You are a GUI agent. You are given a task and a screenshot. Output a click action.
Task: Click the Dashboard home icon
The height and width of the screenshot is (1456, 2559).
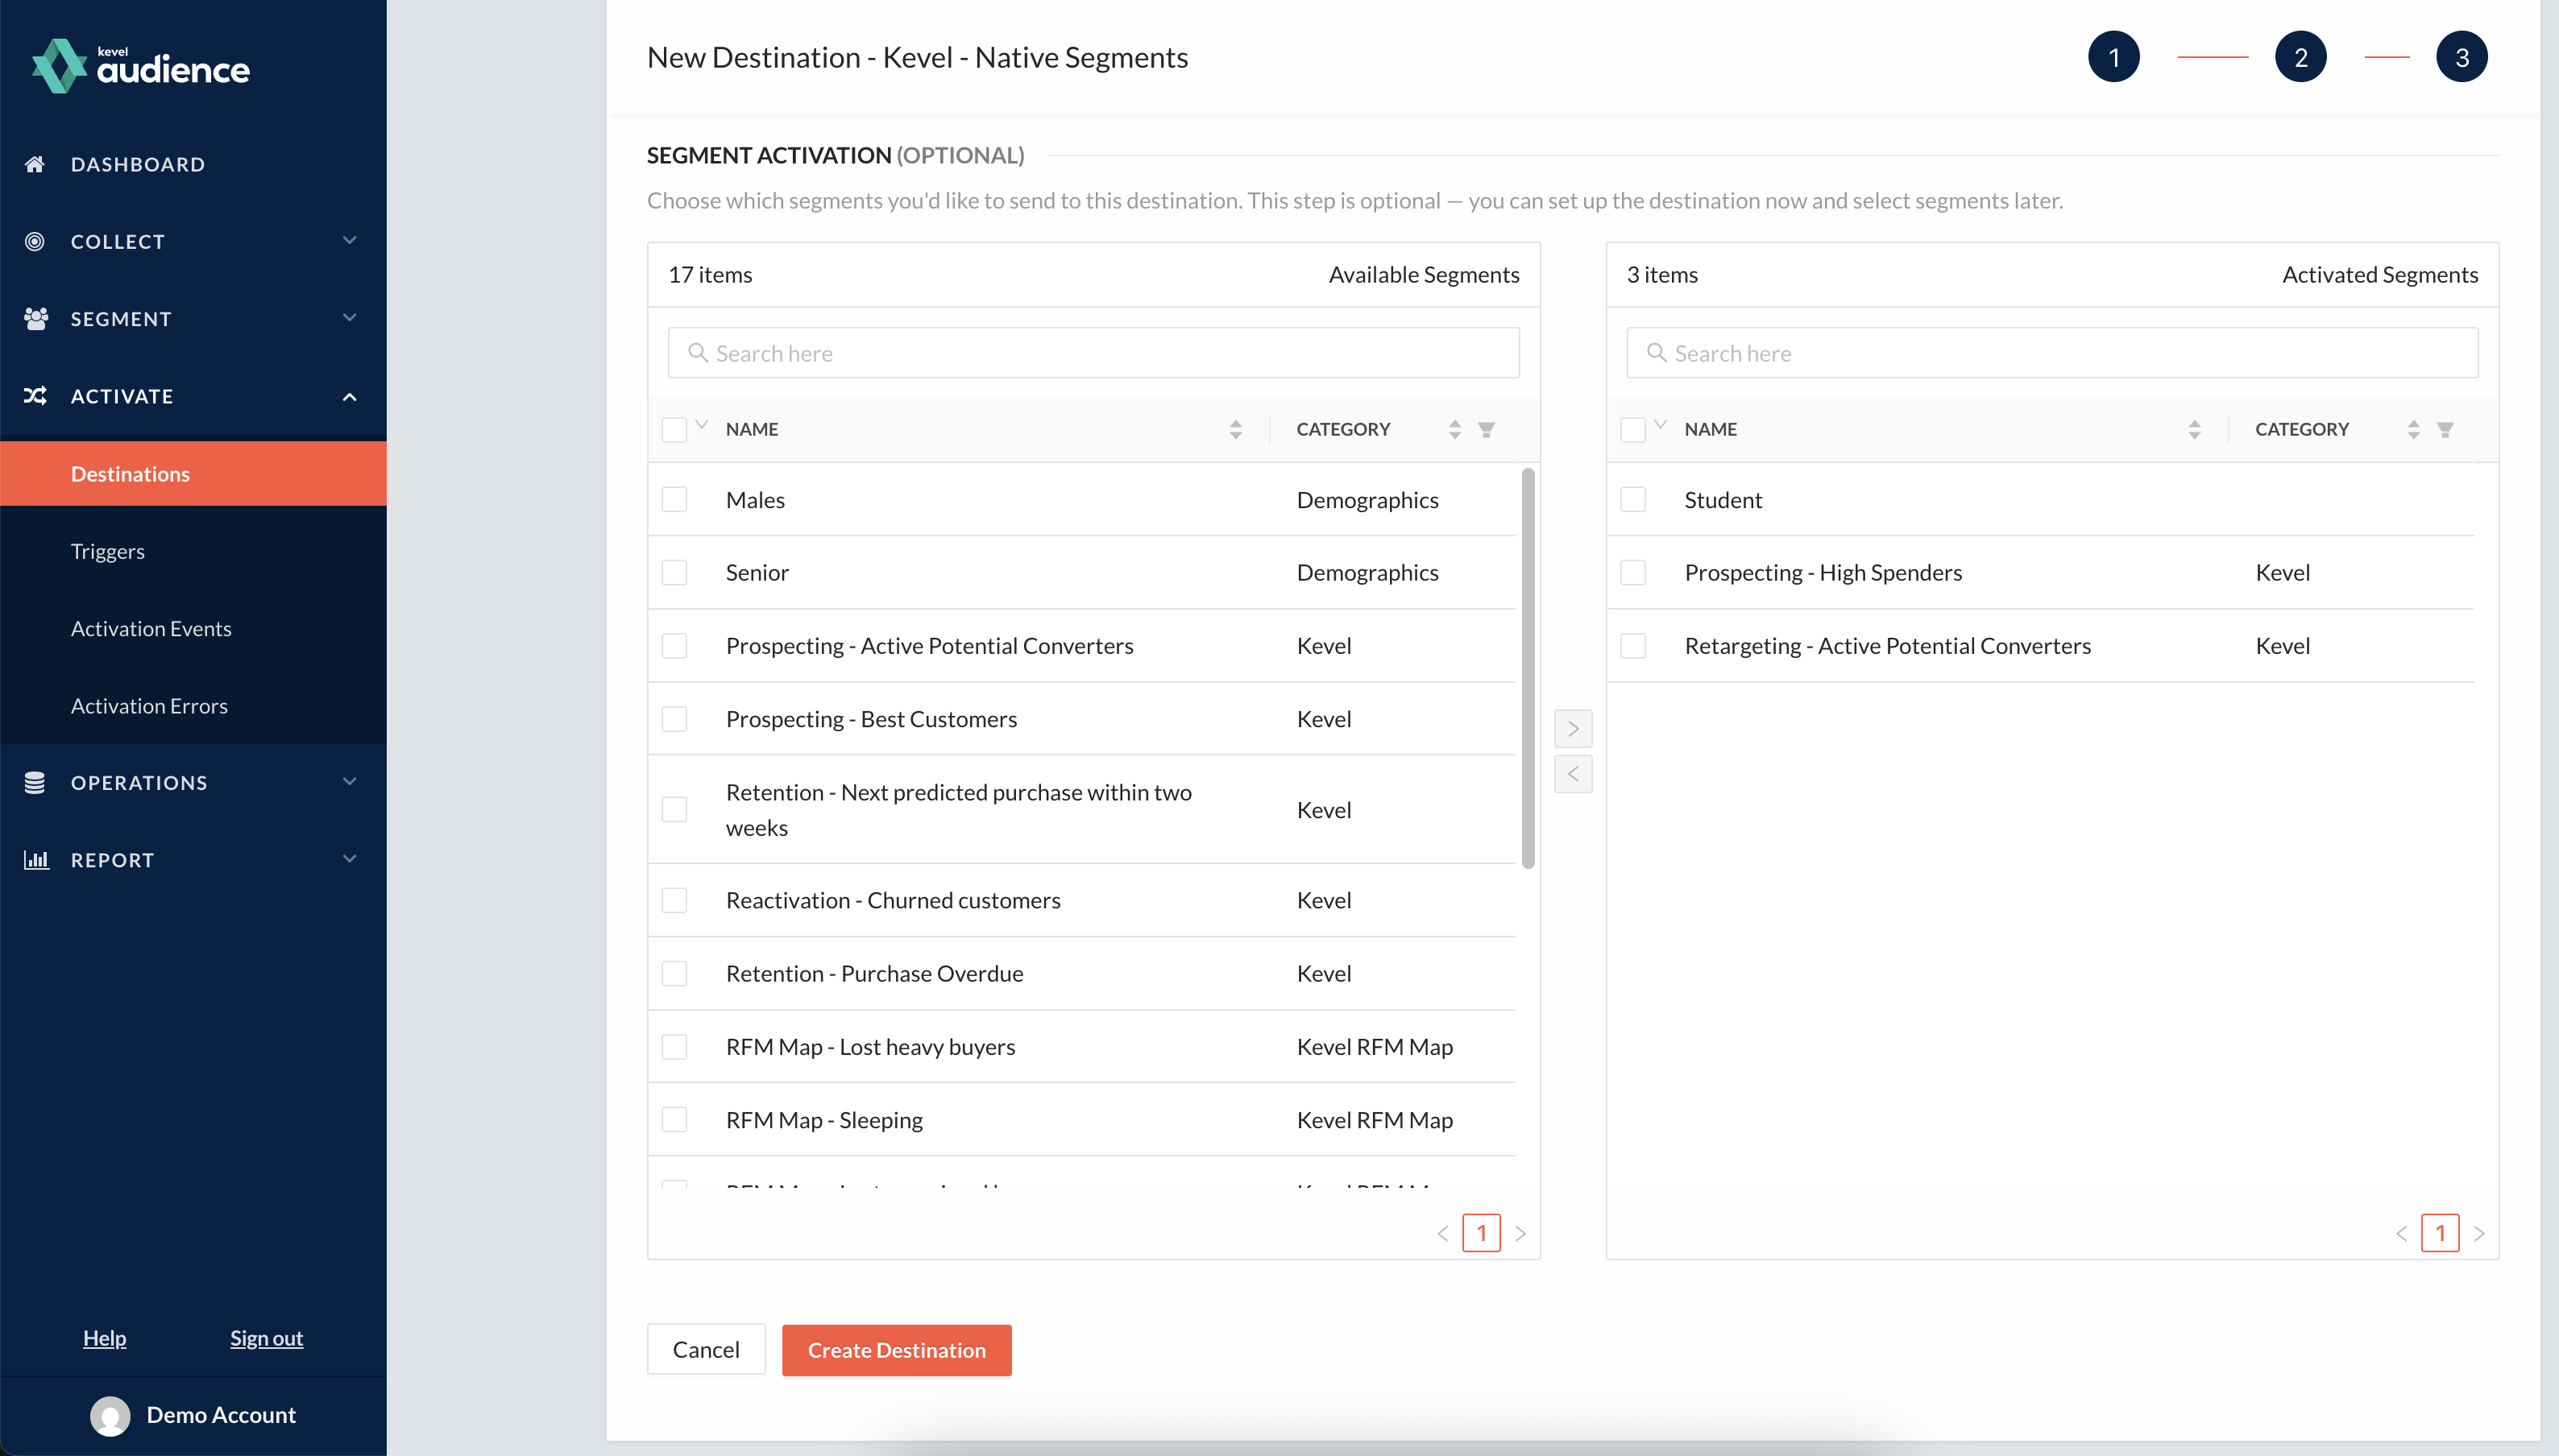coord(35,164)
